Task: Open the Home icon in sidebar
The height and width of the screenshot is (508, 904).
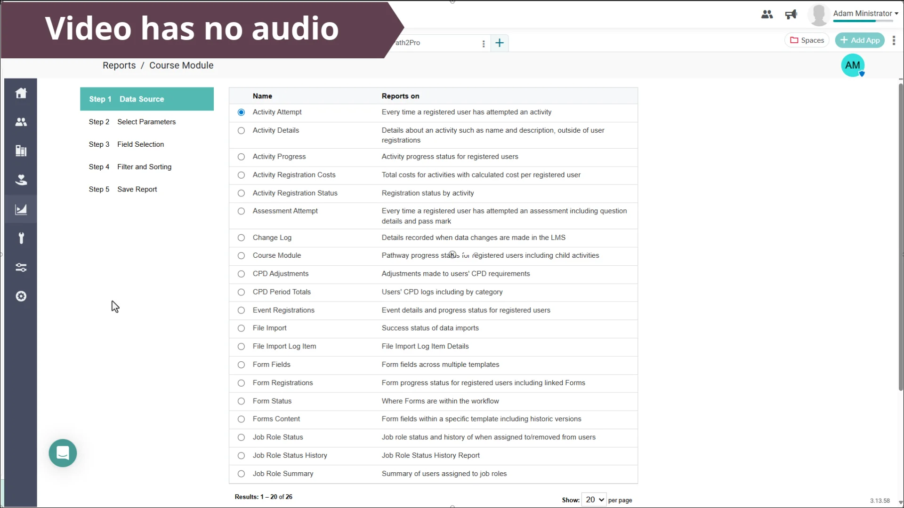Action: click(x=21, y=93)
